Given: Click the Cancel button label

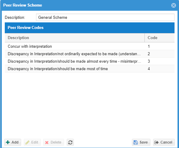Looking at the screenshot, I should point(166,142).
